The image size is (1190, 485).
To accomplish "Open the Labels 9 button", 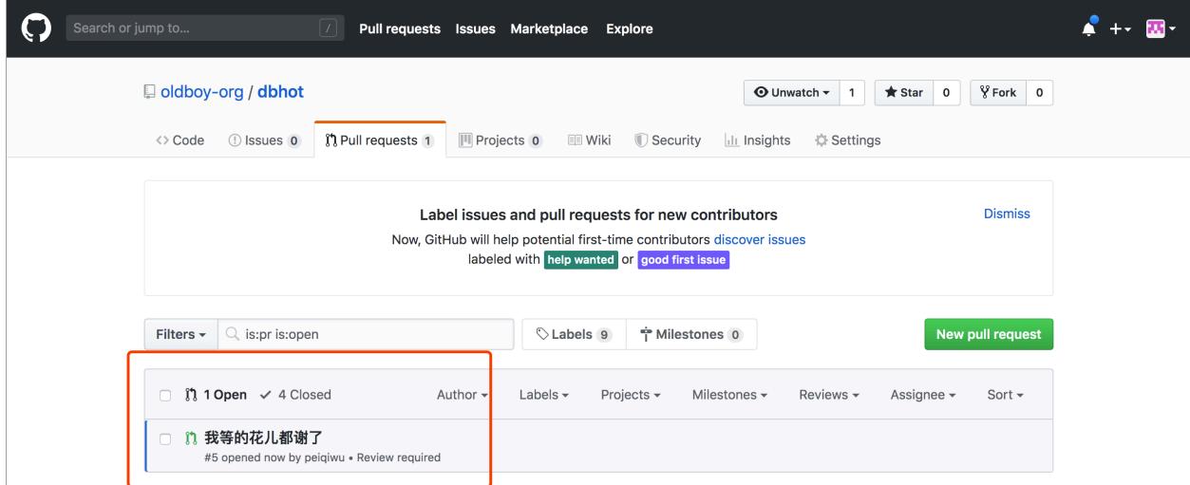I will (x=574, y=334).
